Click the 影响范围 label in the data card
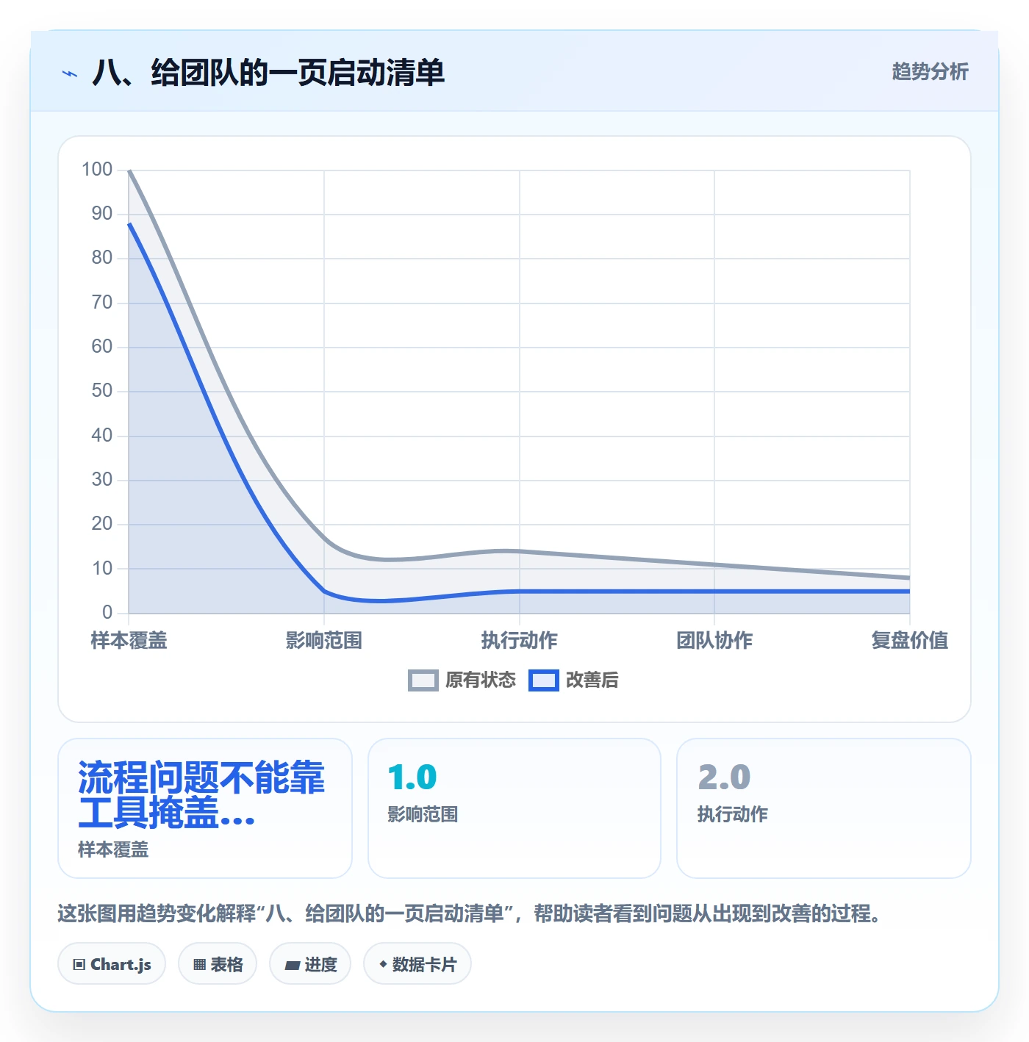Image resolution: width=1029 pixels, height=1042 pixels. [423, 814]
